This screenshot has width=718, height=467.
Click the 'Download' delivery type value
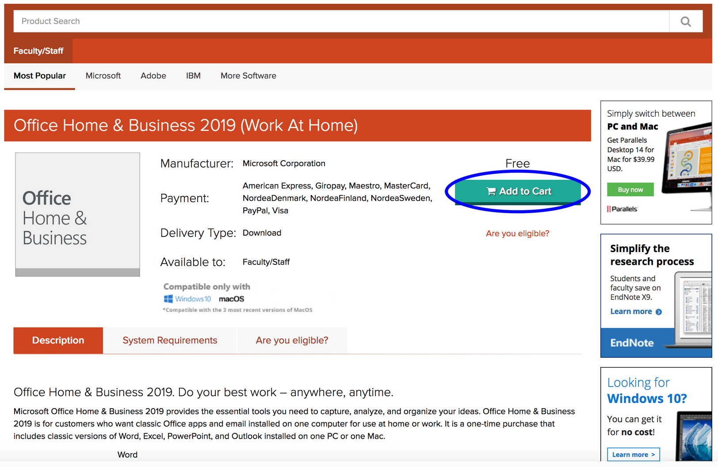tap(262, 233)
